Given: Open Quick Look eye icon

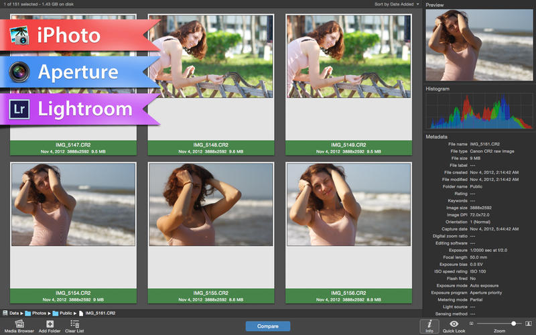Looking at the screenshot, I should (x=454, y=324).
